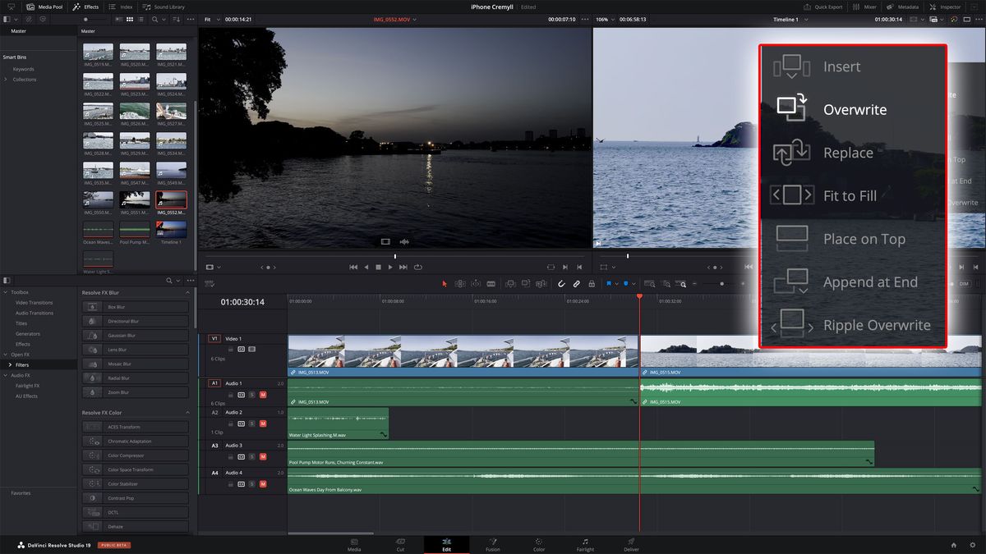
Task: Click the blue Flag icon
Action: tap(610, 284)
